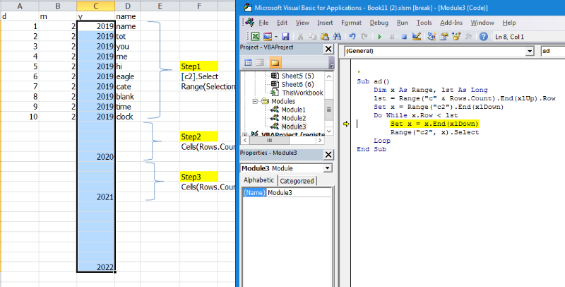Screen dimensions: 565x287
Task: Click the View Microsoft Excel toolbar icon
Action: (255, 35)
